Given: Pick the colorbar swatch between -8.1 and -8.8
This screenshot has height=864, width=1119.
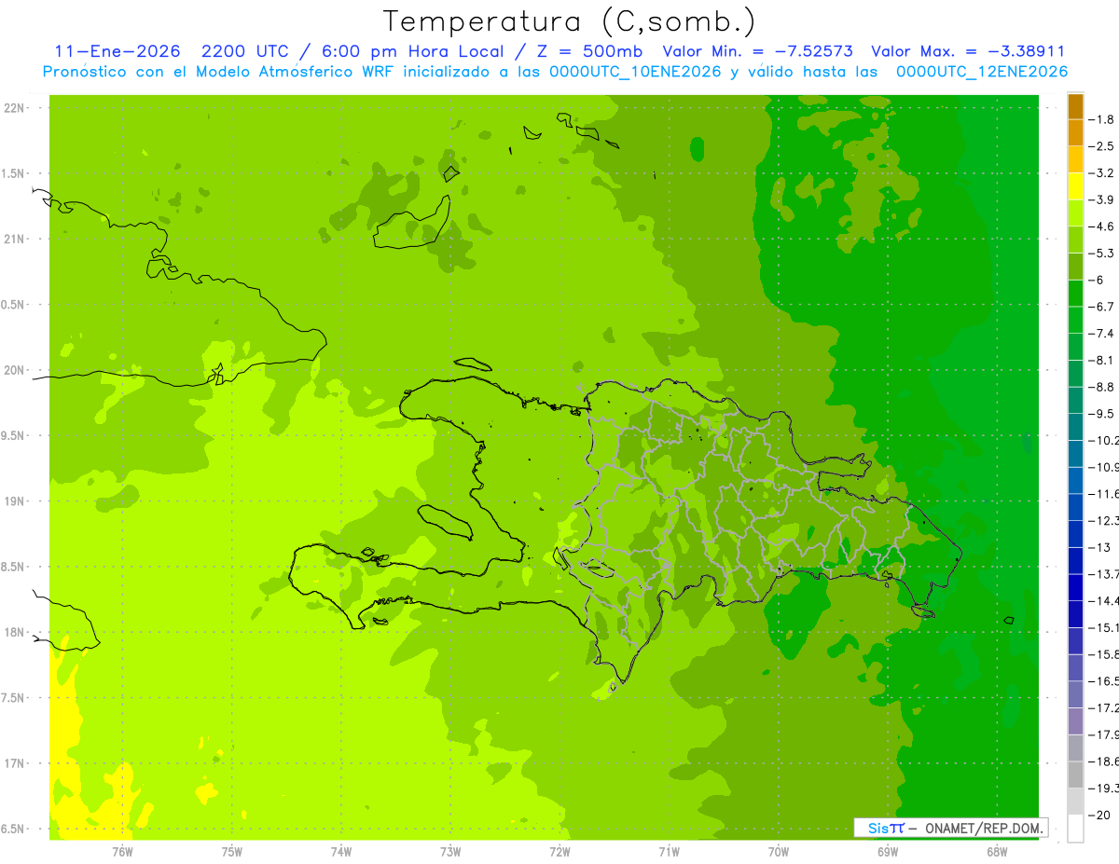Looking at the screenshot, I should 1075,374.
